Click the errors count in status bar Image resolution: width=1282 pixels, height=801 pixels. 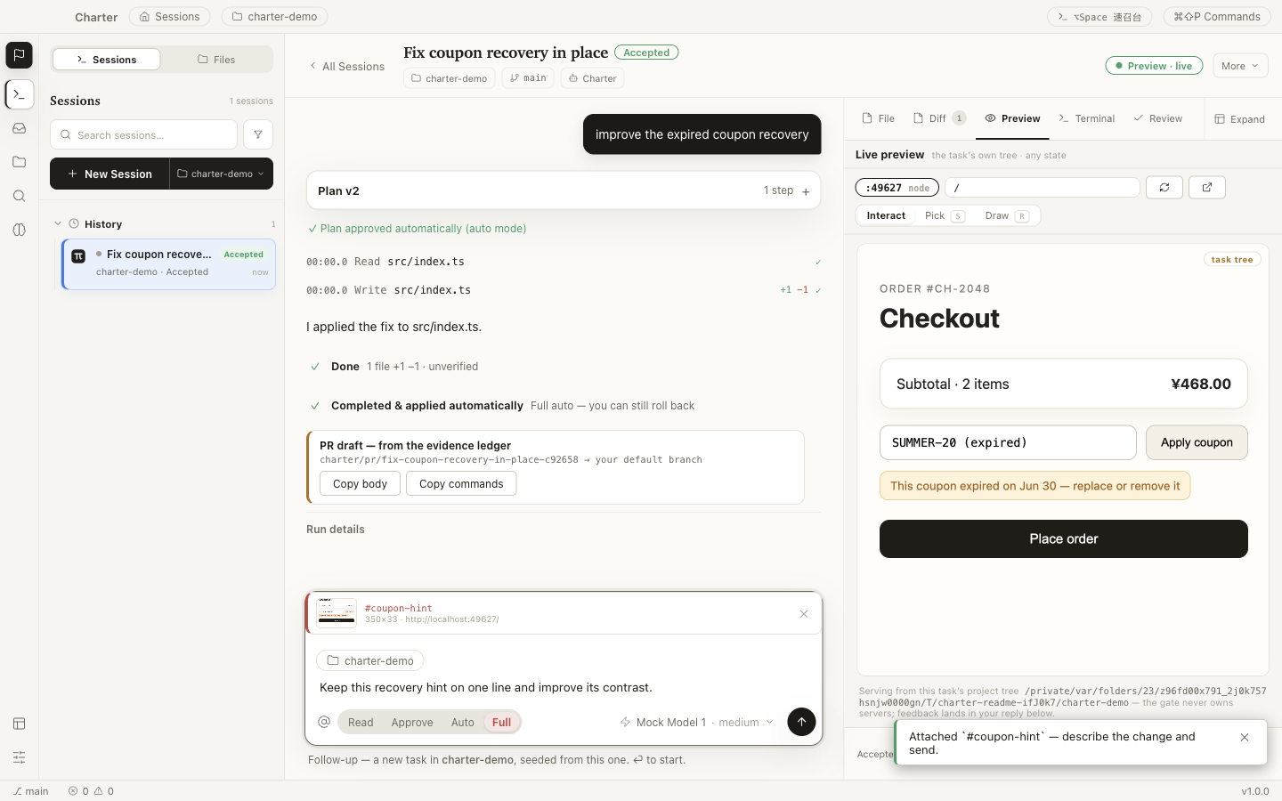click(x=78, y=791)
